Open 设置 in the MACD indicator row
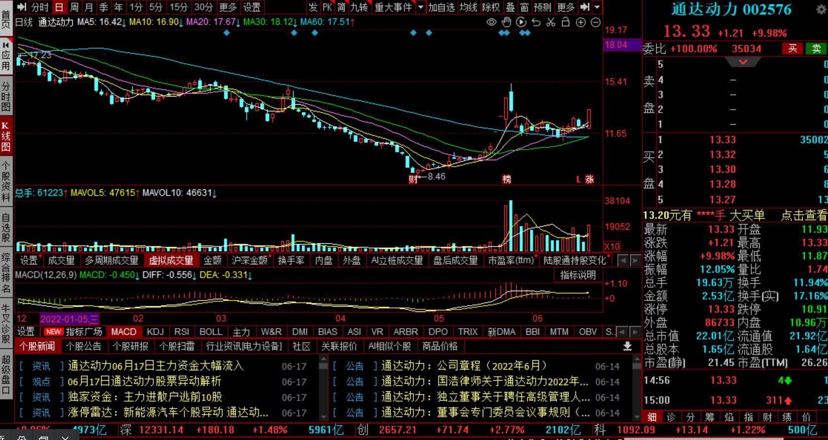Viewport: 828px width, 440px height. coord(26,331)
